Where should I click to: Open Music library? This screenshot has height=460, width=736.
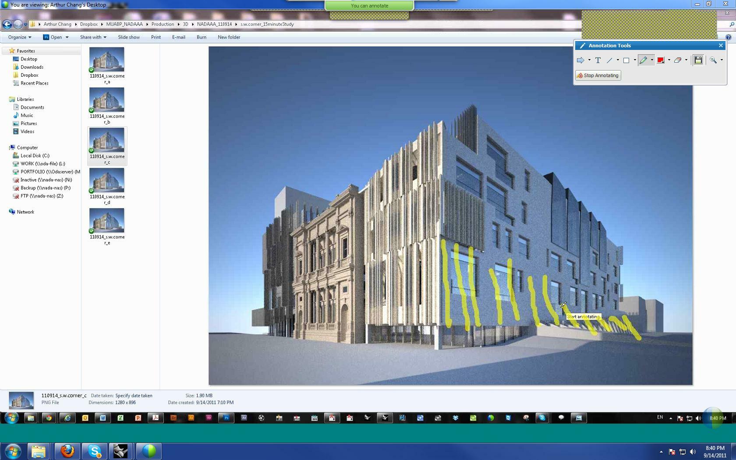point(27,116)
